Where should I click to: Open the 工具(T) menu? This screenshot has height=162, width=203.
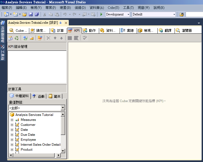pyautogui.click(x=128, y=8)
